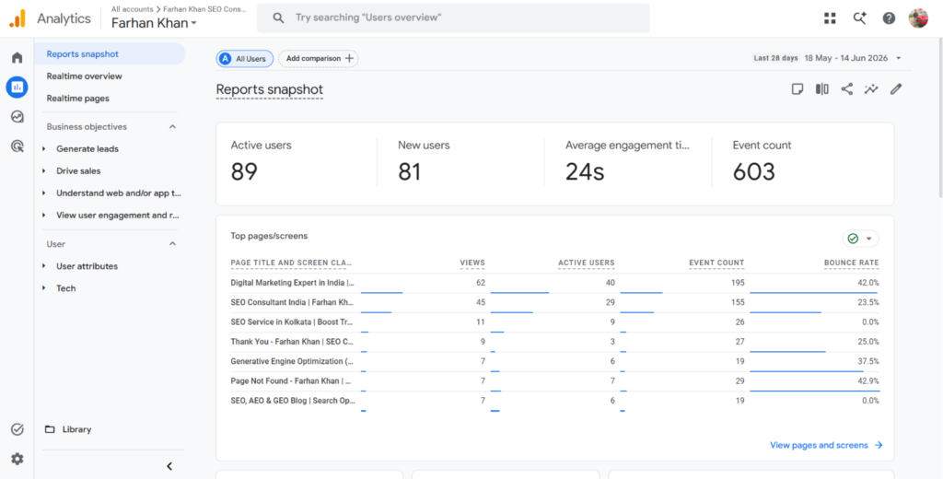Select Realtime pages menu item
The image size is (943, 479).
(x=77, y=98)
